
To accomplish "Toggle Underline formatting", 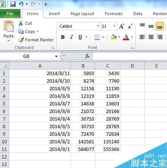I will click(x=80, y=37).
